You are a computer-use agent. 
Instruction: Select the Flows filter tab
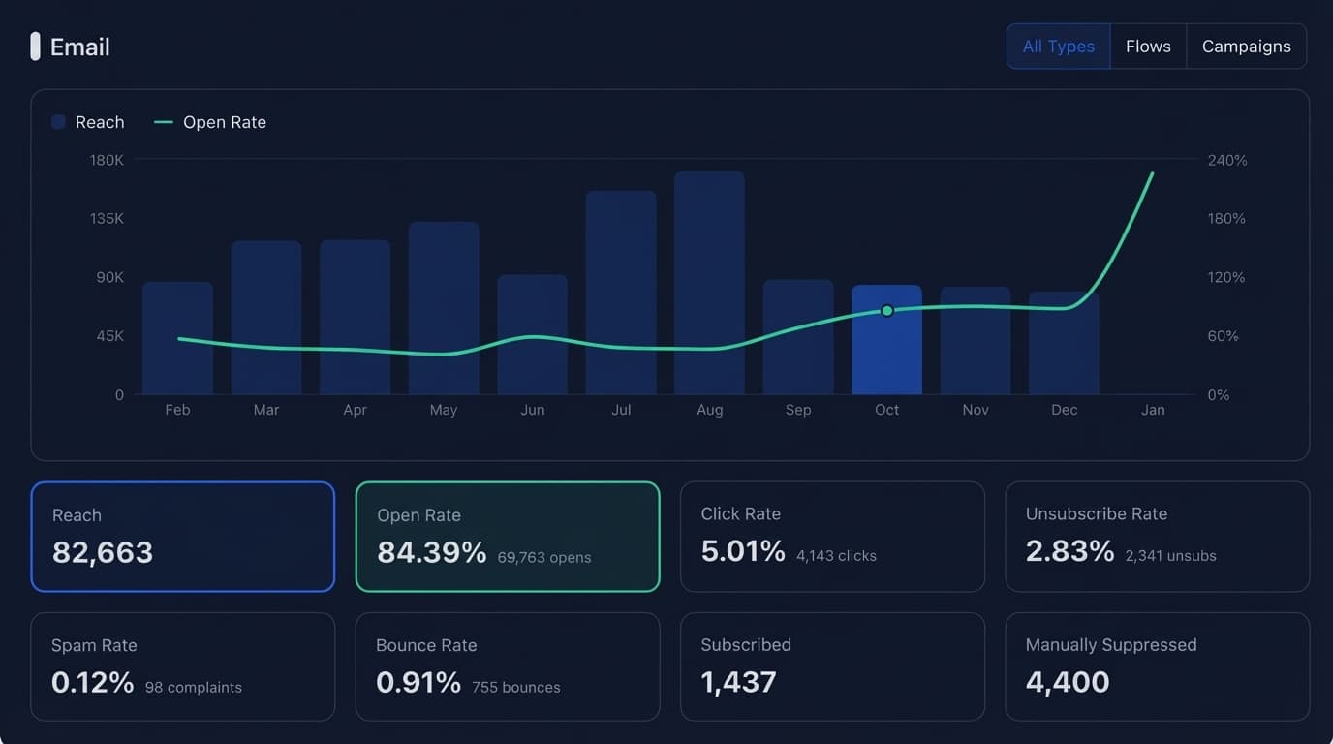[x=1148, y=46]
